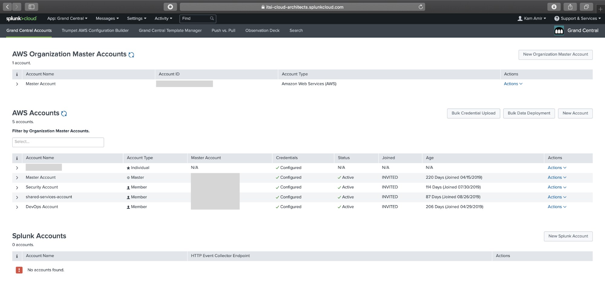Screen dimensions: 605x293
Task: Open the App: Grand Central menu
Action: pos(67,18)
